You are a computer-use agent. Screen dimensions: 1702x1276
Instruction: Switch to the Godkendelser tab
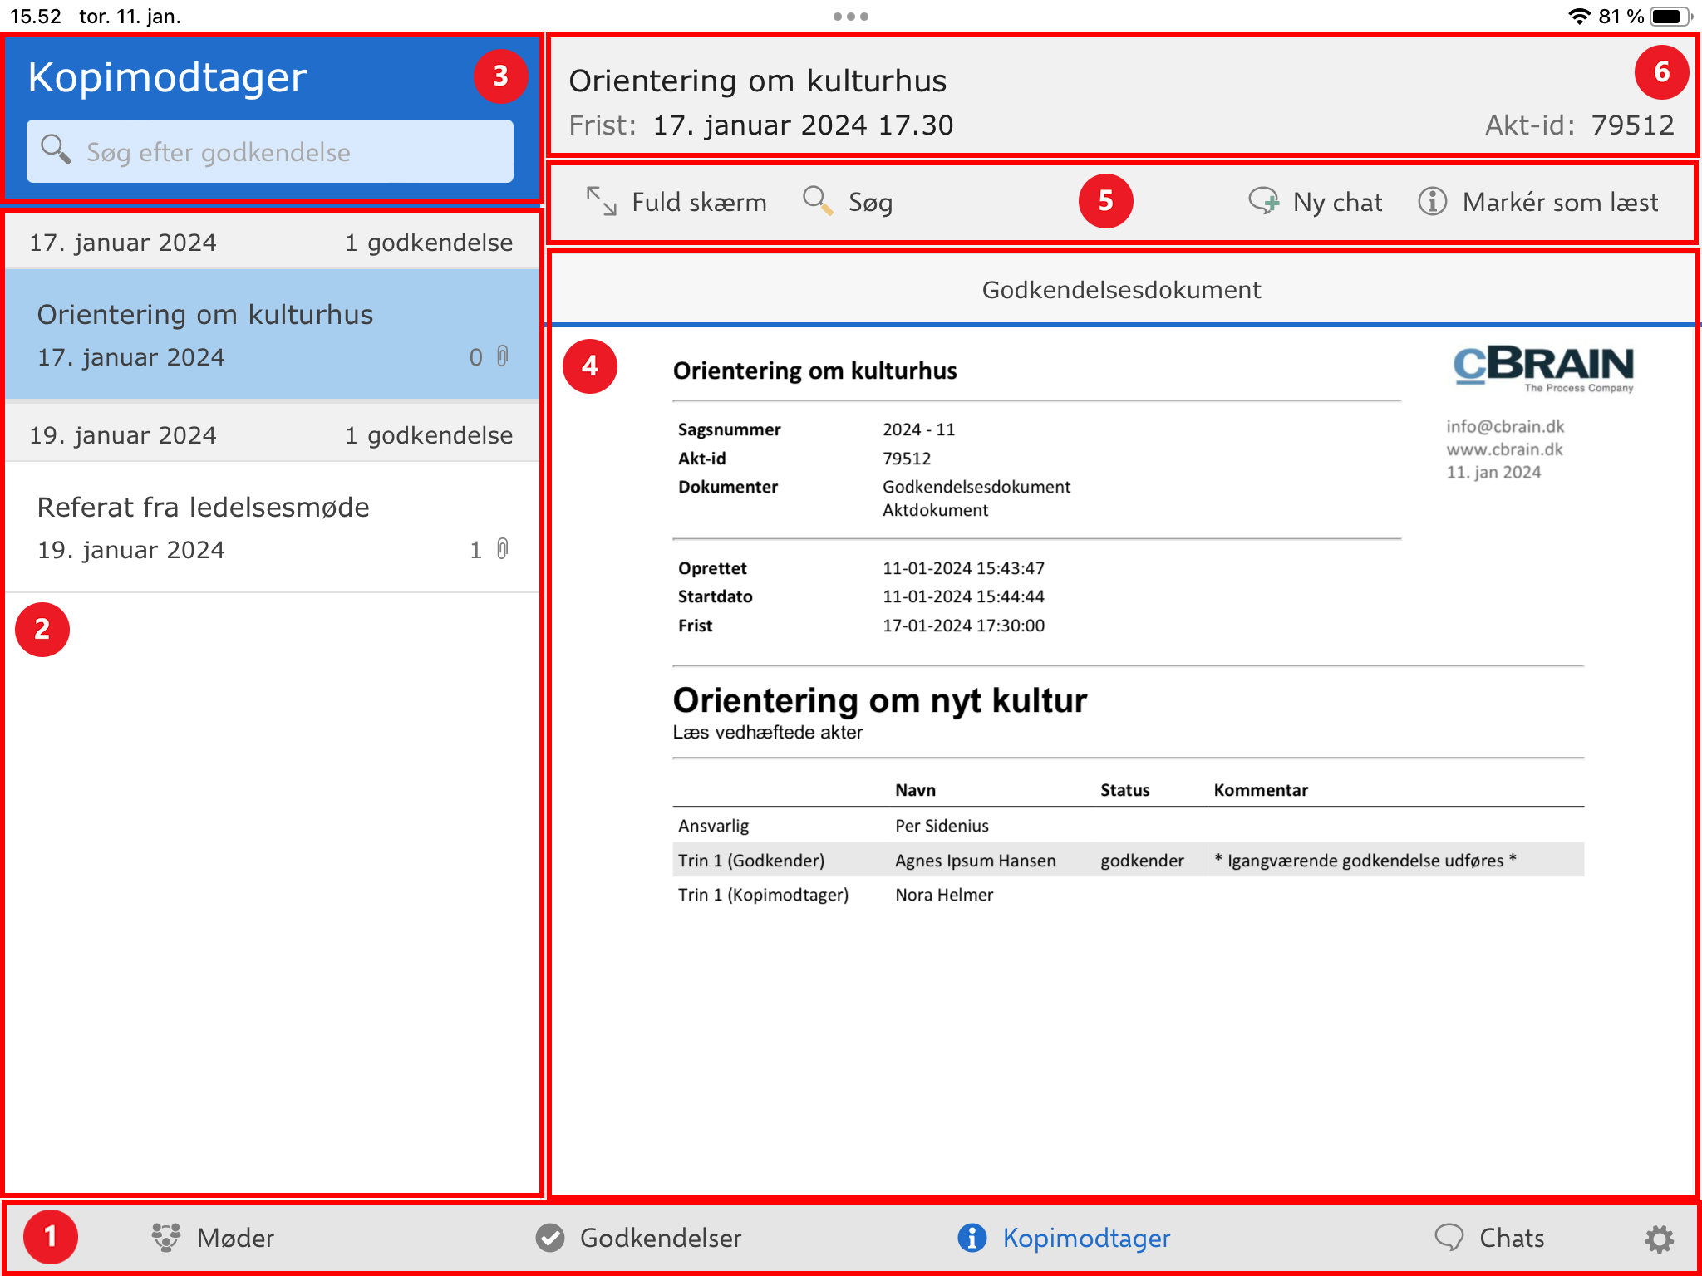(x=638, y=1238)
